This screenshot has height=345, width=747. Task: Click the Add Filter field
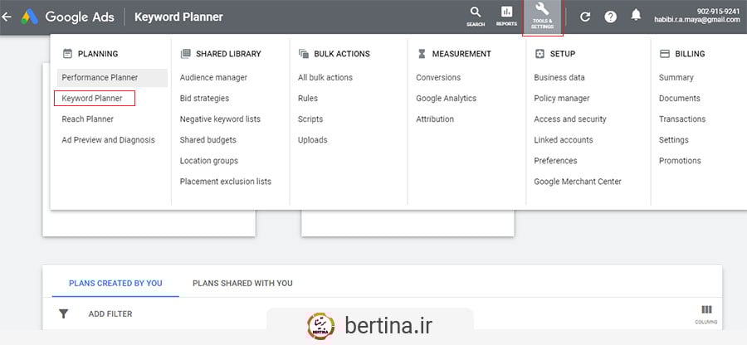pyautogui.click(x=110, y=314)
